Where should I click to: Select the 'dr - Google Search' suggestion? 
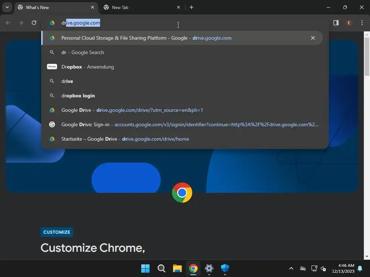tap(182, 52)
